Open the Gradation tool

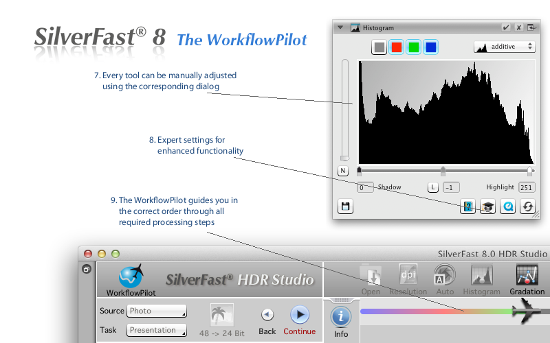(527, 279)
